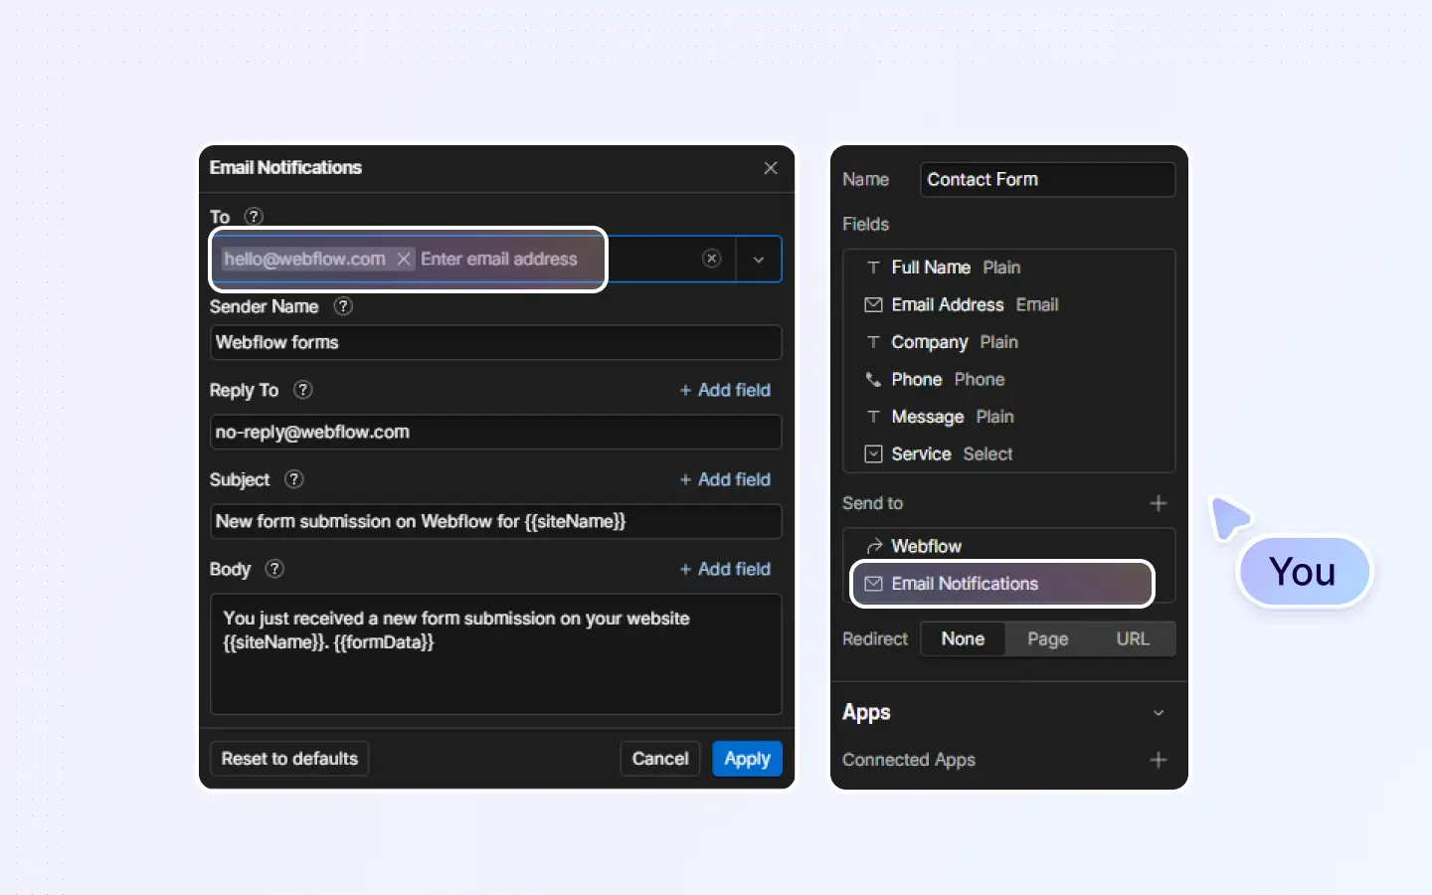Show help for Body
The image size is (1432, 895).
coord(274,569)
